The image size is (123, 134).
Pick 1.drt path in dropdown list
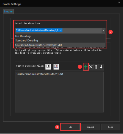click(60, 45)
